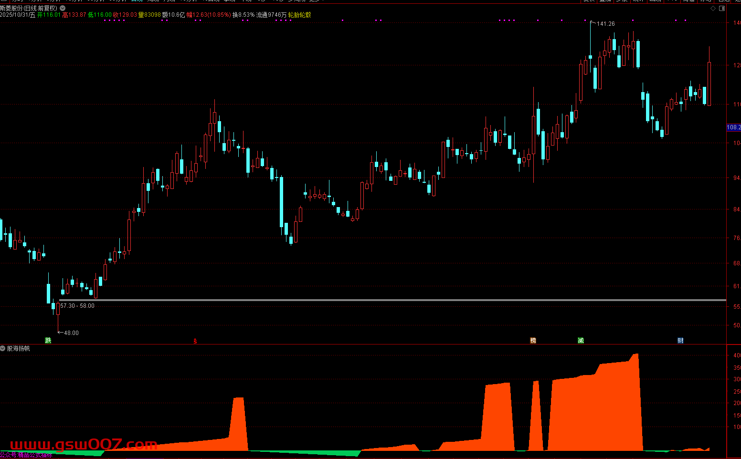Screen dimensions: 741x459
Task: Click the 斯菱股份(日线 前复权) title text
Action: (x=29, y=8)
